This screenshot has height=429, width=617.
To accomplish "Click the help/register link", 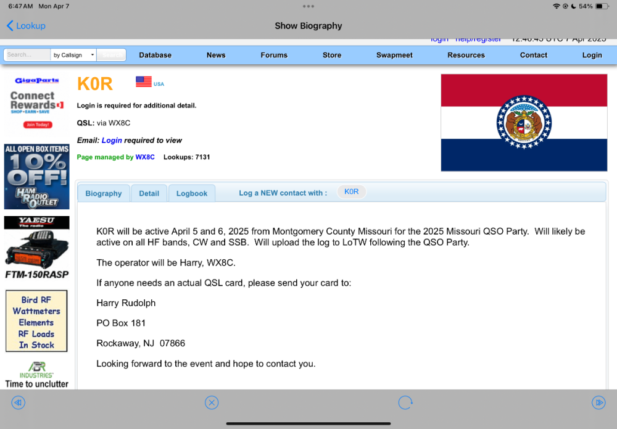I will pos(478,39).
